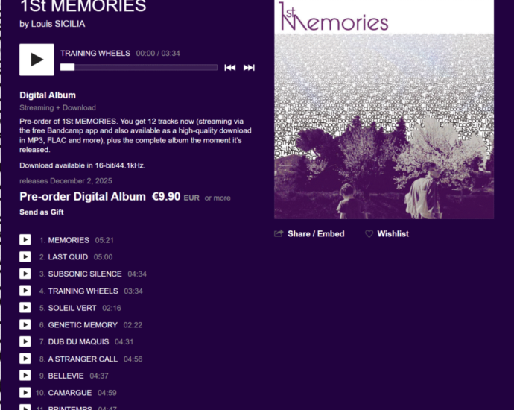This screenshot has width=514, height=410.
Task: Click Send as Gift link
Action: [x=42, y=212]
